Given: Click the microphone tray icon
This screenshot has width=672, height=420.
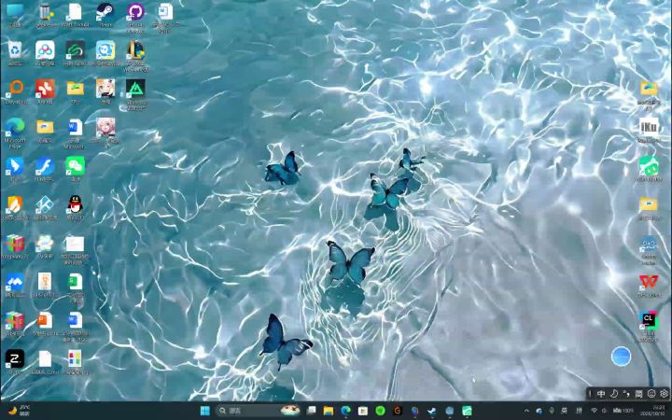Looking at the screenshot, I should point(552,411).
